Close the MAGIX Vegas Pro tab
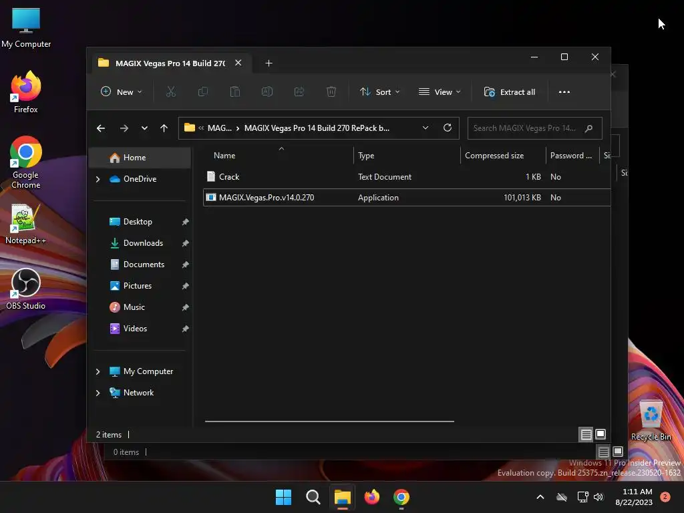 pyautogui.click(x=238, y=63)
